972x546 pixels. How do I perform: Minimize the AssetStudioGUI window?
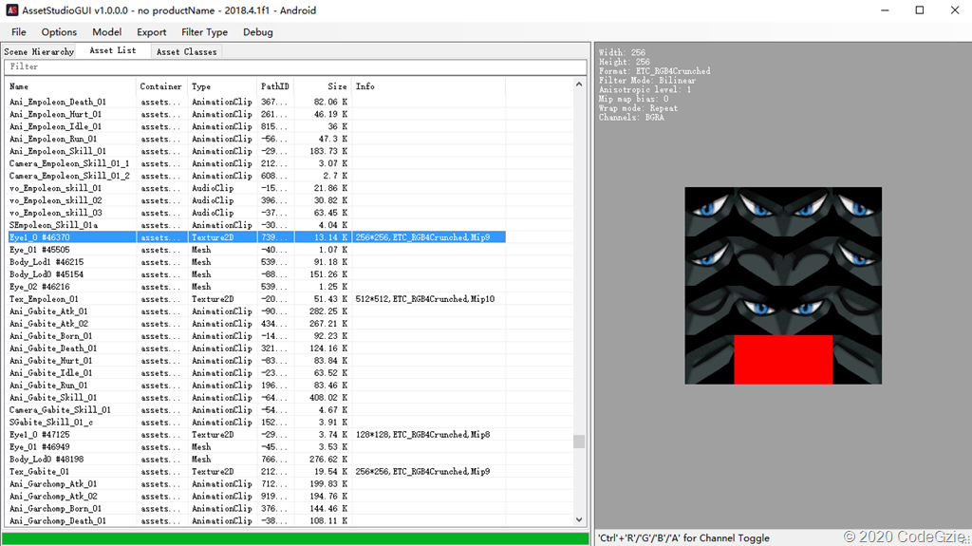click(886, 10)
